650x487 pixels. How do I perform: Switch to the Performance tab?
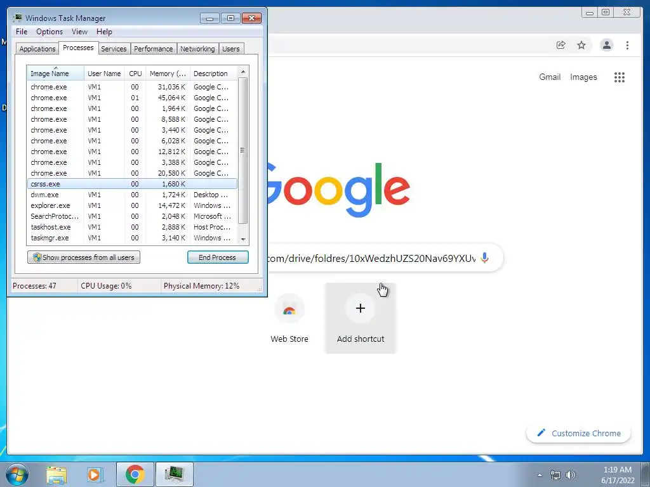154,49
